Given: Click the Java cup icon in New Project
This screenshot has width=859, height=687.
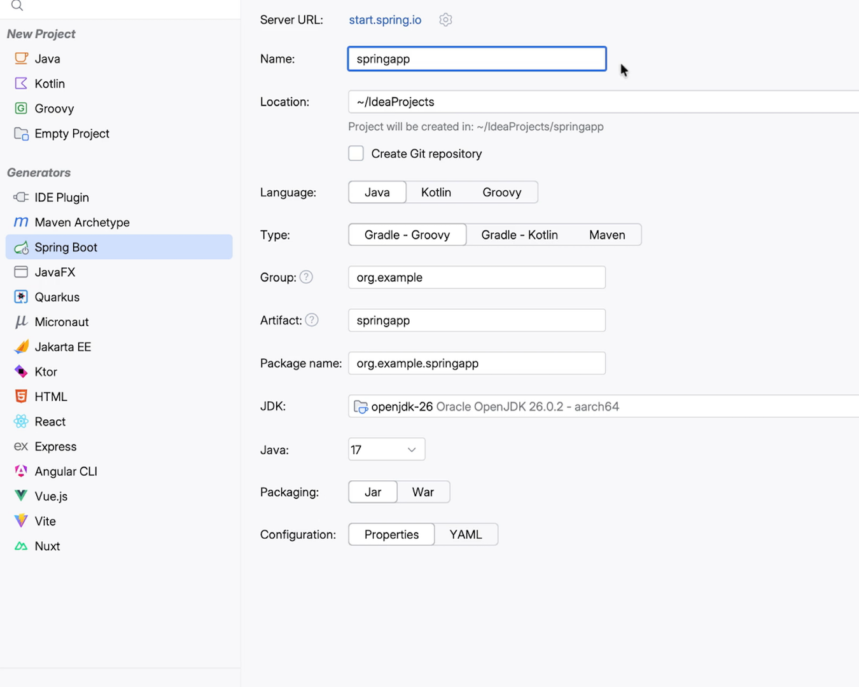Looking at the screenshot, I should pyautogui.click(x=21, y=59).
